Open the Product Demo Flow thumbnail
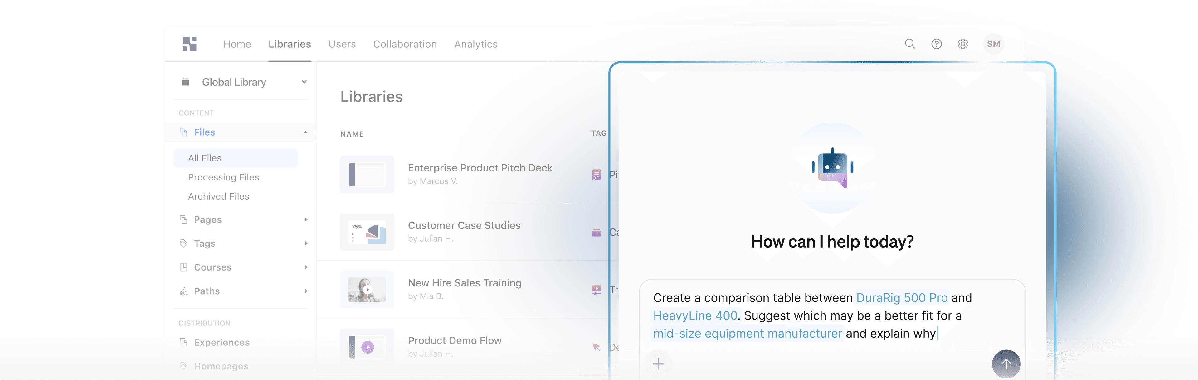Viewport: 1198px width, 380px height. (367, 347)
